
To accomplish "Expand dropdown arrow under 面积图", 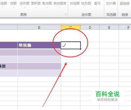I will 36,8.
